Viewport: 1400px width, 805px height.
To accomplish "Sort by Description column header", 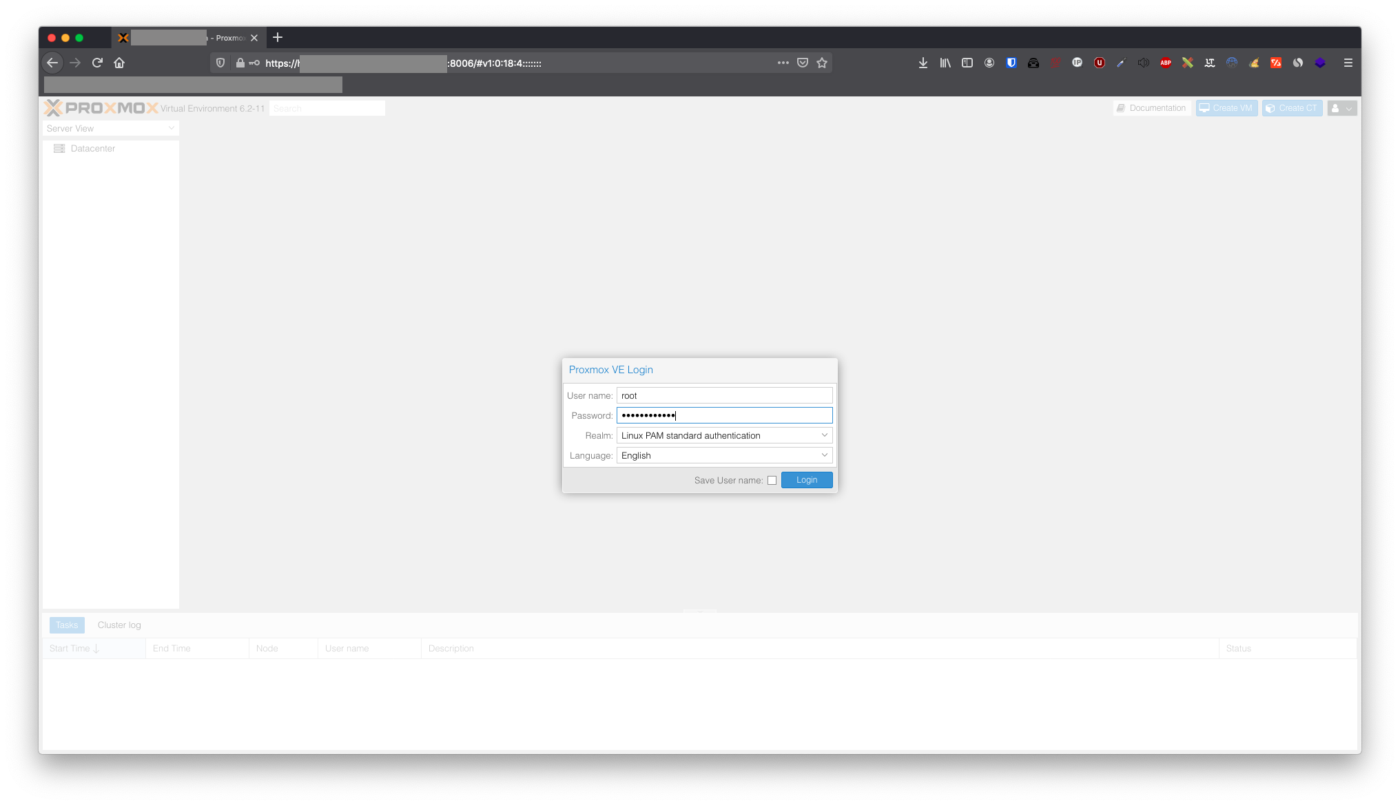I will click(820, 648).
